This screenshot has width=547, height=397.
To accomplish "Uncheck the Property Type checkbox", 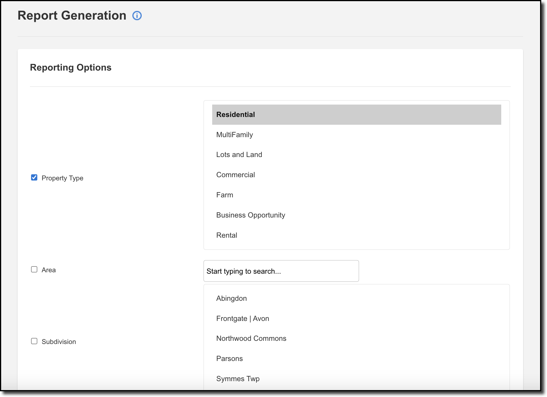I will point(34,177).
